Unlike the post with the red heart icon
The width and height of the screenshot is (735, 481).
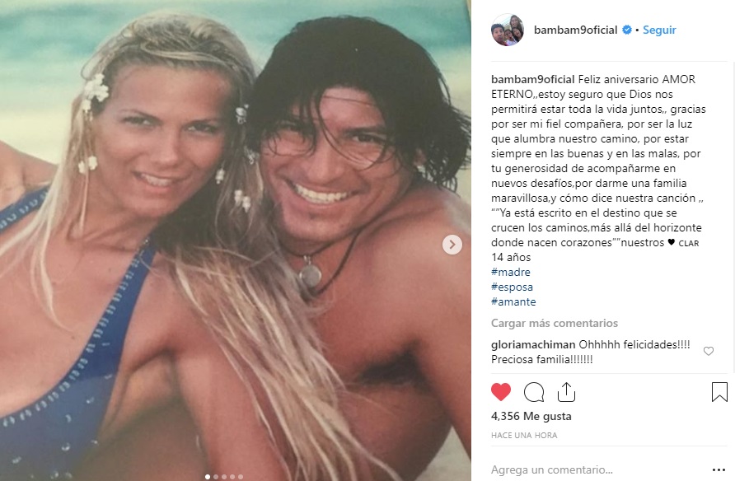(501, 392)
